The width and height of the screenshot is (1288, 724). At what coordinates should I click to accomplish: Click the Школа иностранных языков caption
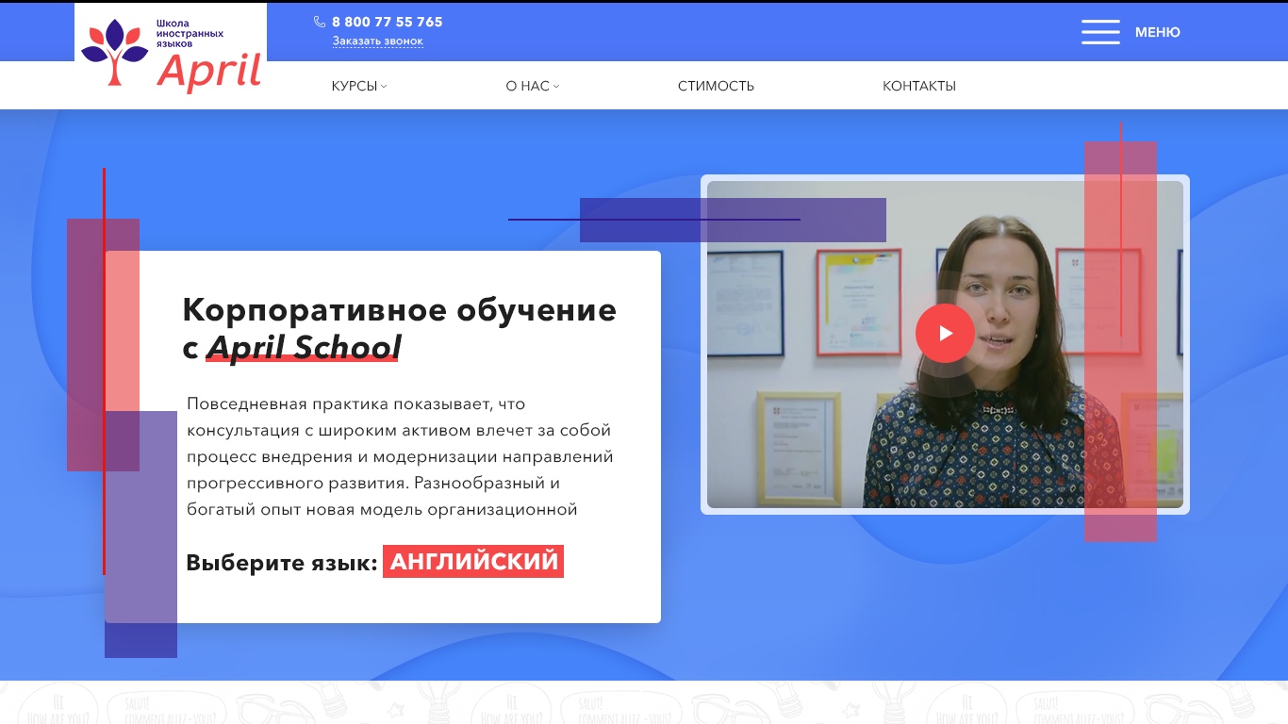point(190,33)
